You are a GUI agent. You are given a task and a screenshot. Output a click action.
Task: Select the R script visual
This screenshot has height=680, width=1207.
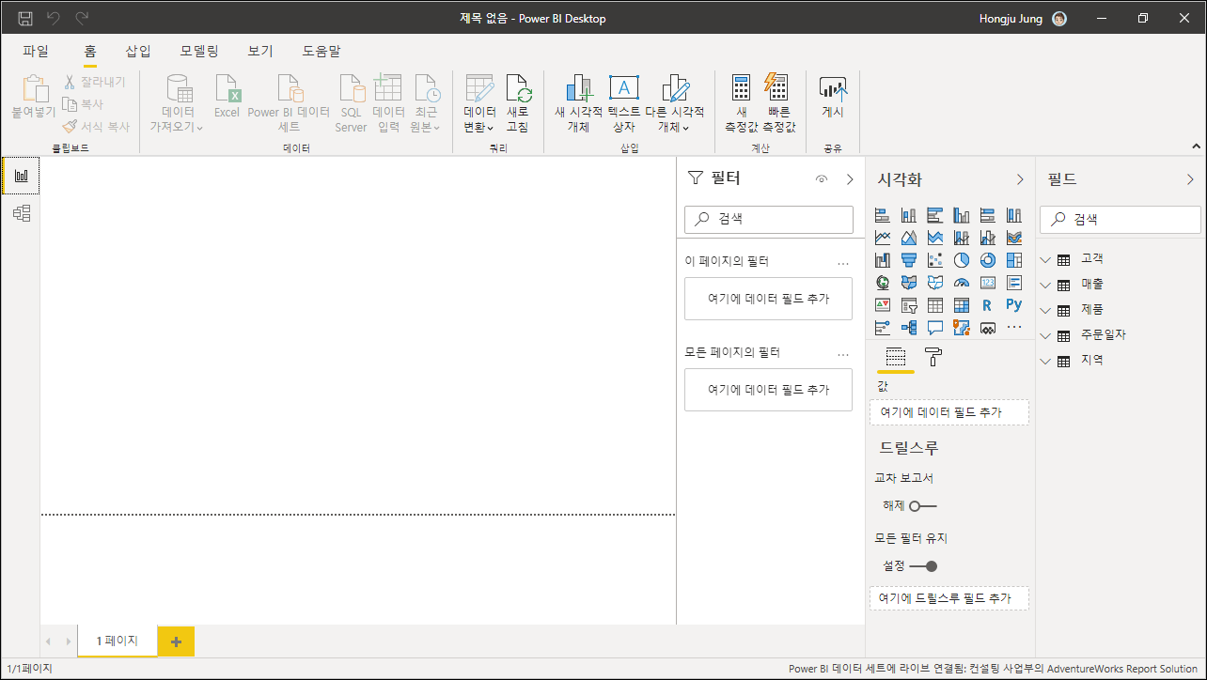click(987, 305)
